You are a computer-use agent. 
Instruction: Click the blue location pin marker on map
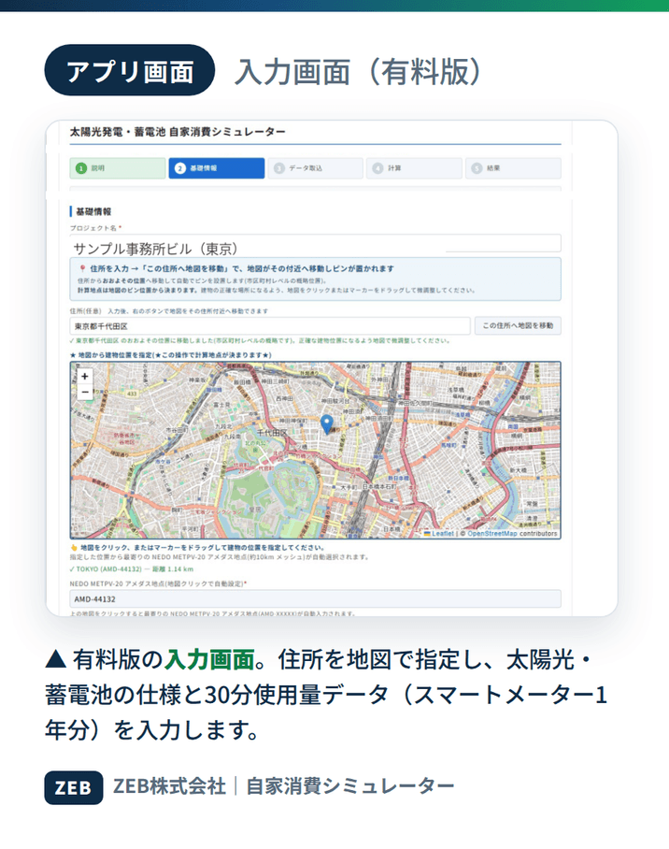[326, 424]
